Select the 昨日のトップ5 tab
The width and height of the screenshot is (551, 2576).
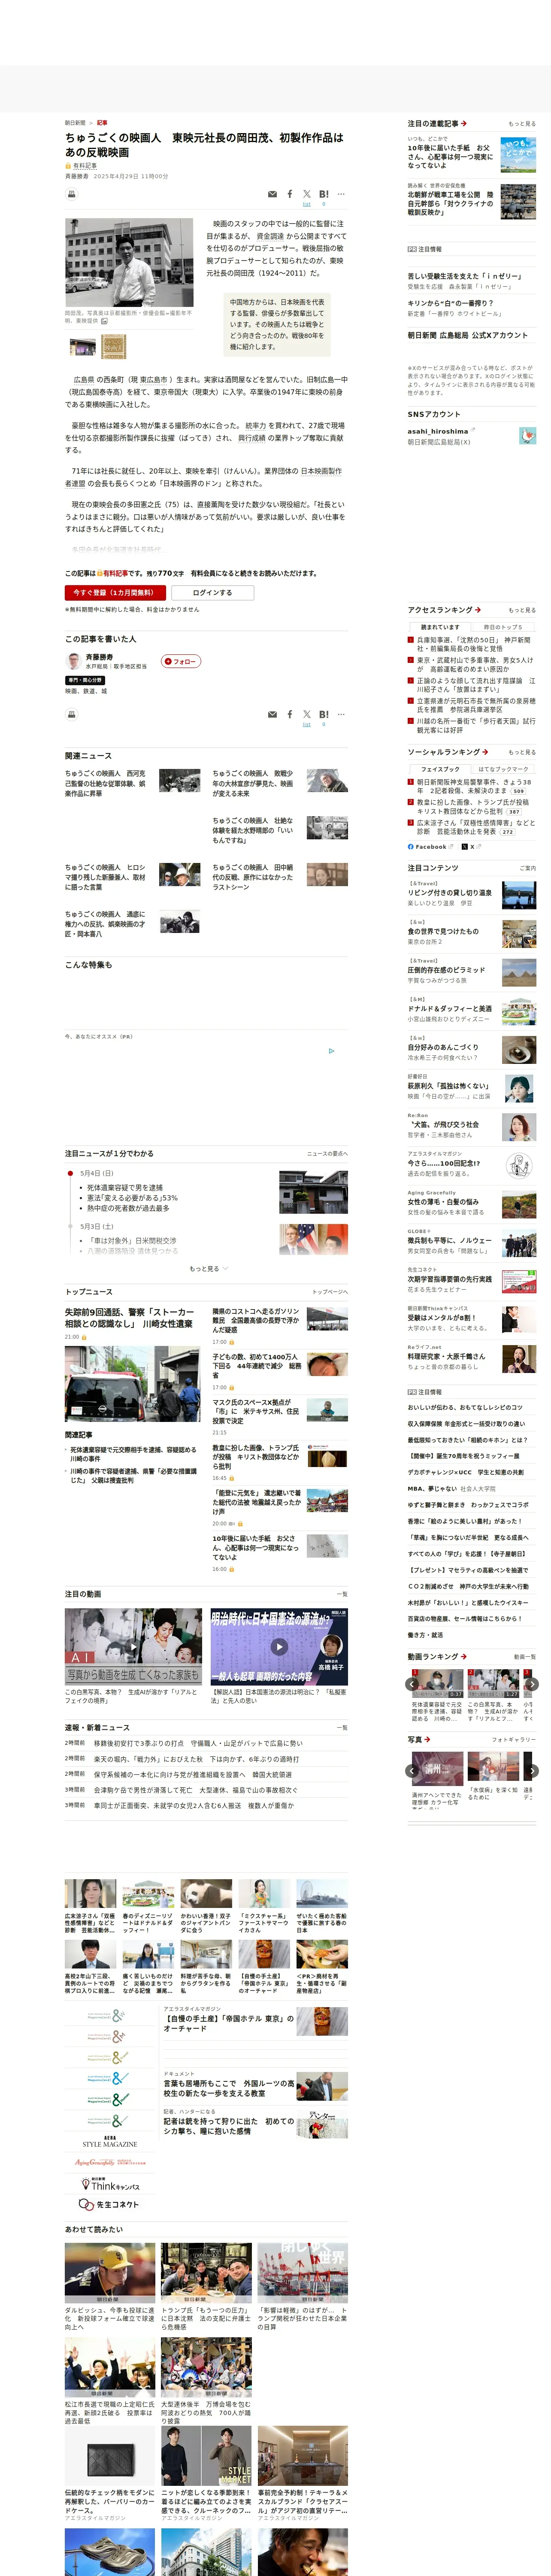click(x=503, y=627)
